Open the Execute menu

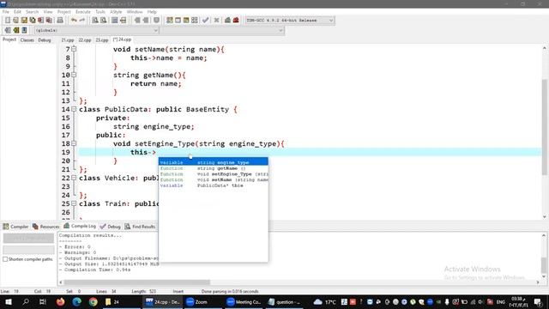82,11
